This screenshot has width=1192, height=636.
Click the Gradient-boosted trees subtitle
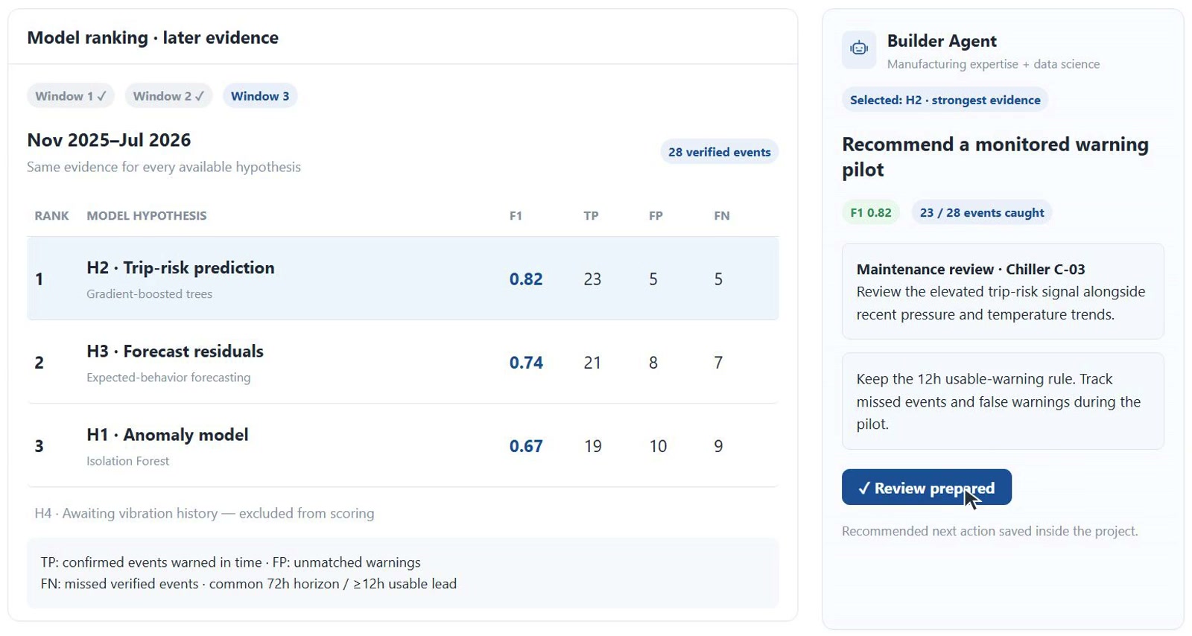pos(149,294)
